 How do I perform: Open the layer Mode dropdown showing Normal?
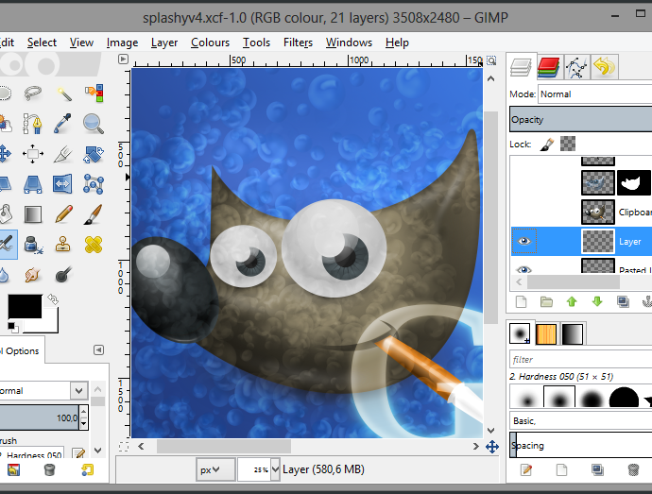pos(594,94)
